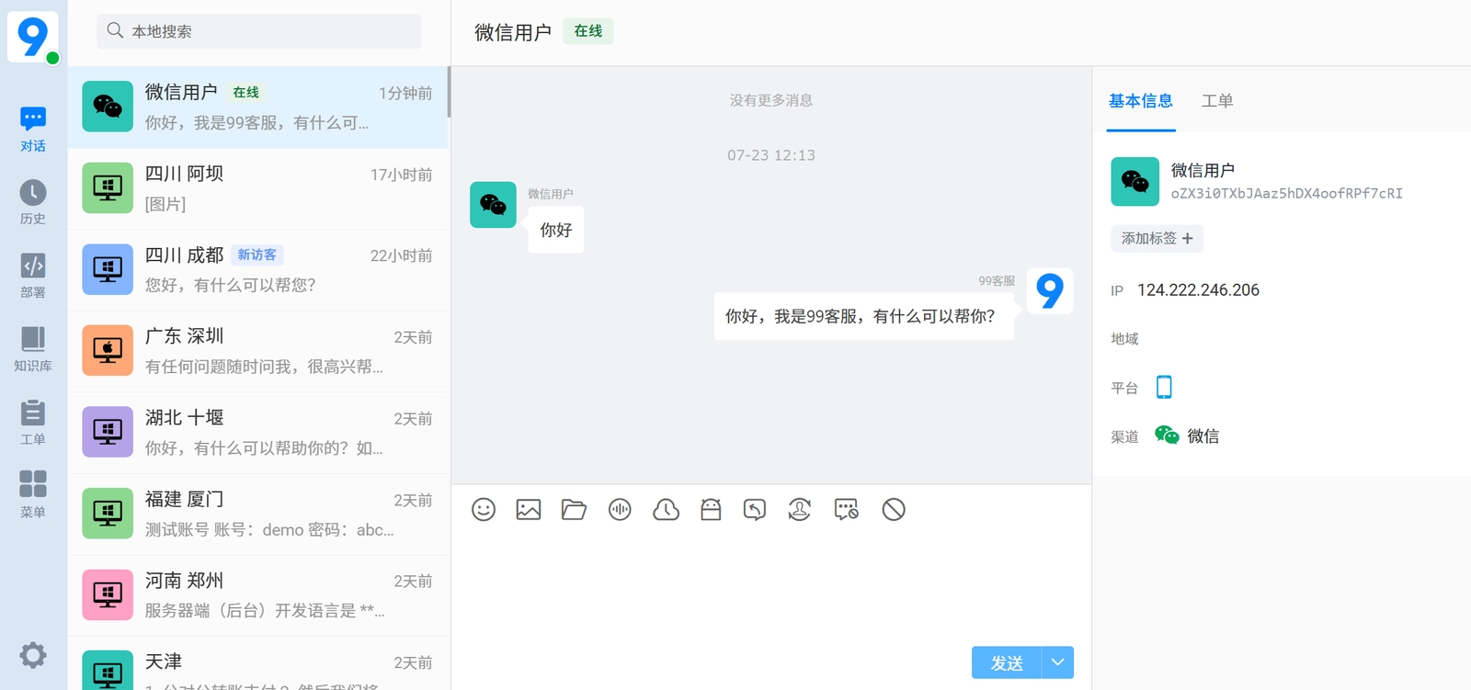Click the 微信 channel label
The width and height of the screenshot is (1471, 690).
tap(1203, 435)
